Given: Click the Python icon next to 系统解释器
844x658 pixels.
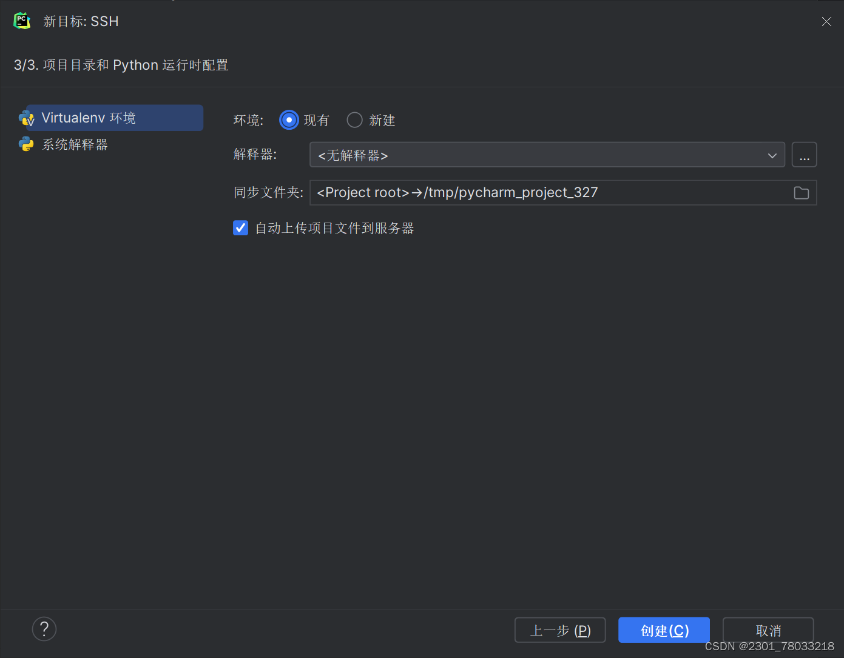Looking at the screenshot, I should [x=25, y=144].
